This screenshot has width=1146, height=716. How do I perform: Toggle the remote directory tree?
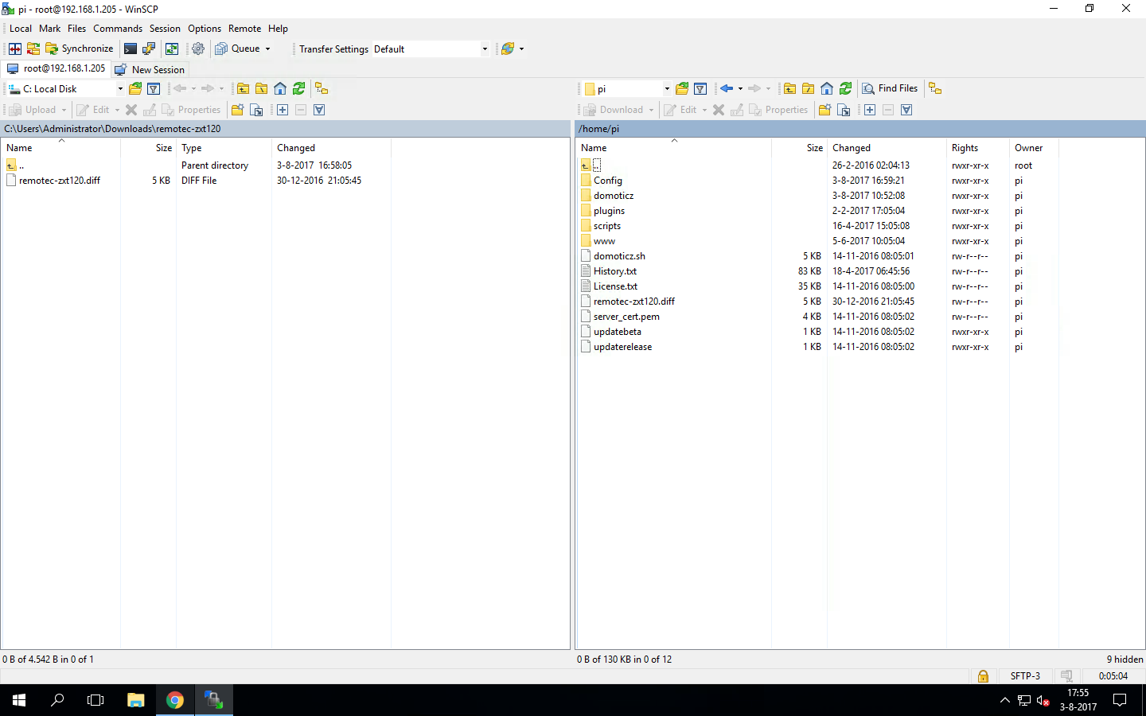[x=935, y=88]
